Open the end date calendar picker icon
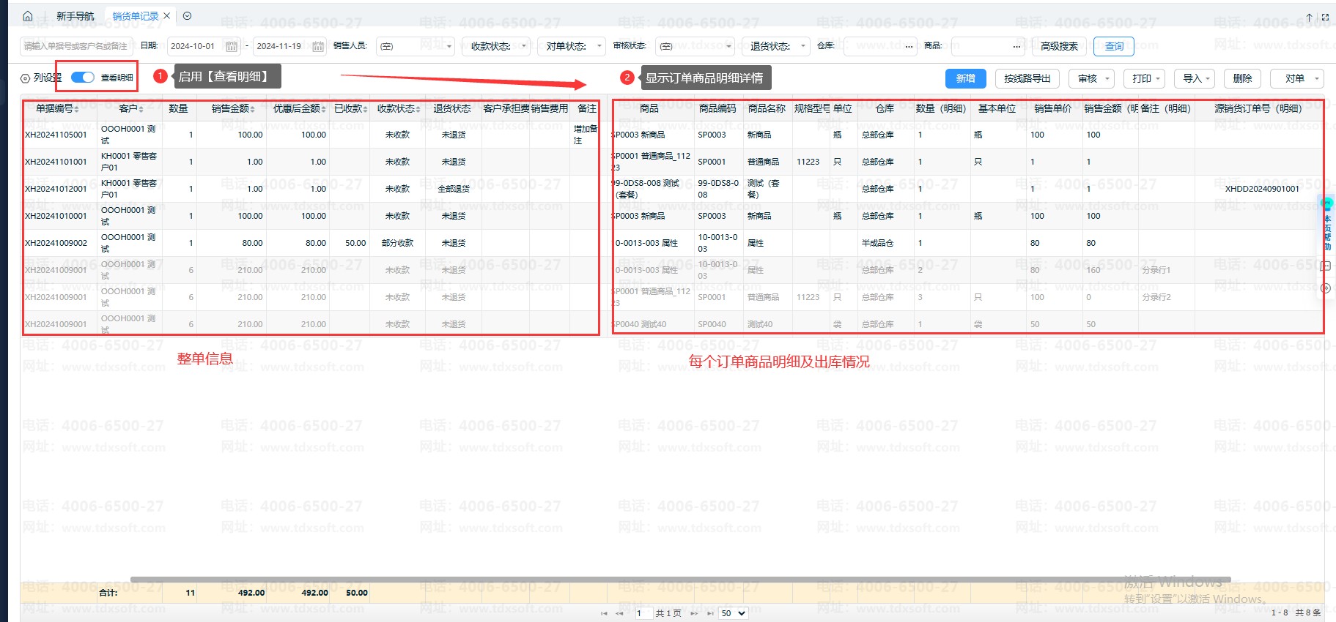The image size is (1336, 622). tap(318, 47)
